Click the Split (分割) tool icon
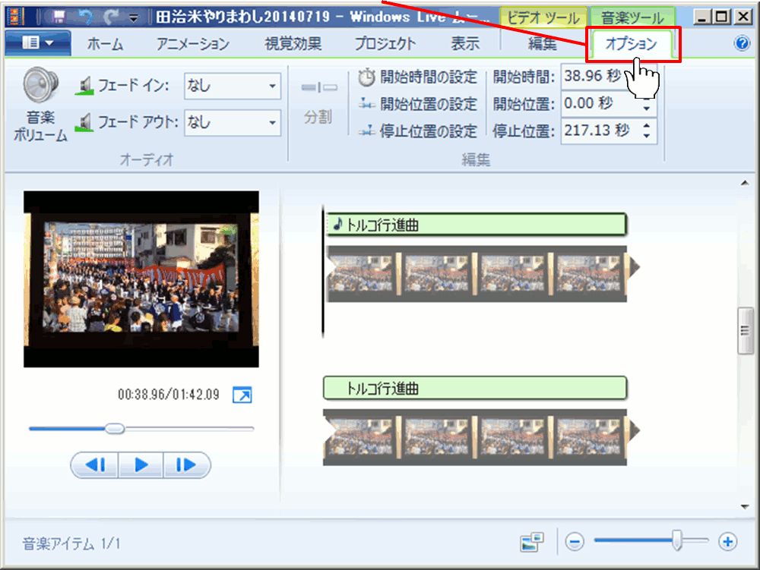The height and width of the screenshot is (570, 760). coord(319,90)
